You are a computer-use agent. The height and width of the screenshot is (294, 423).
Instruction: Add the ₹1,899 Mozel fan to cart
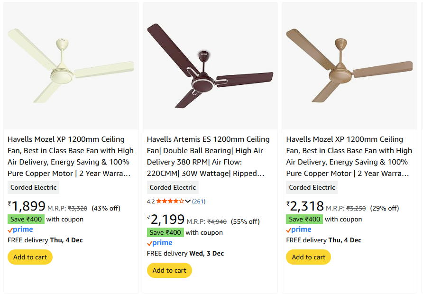pyautogui.click(x=30, y=257)
